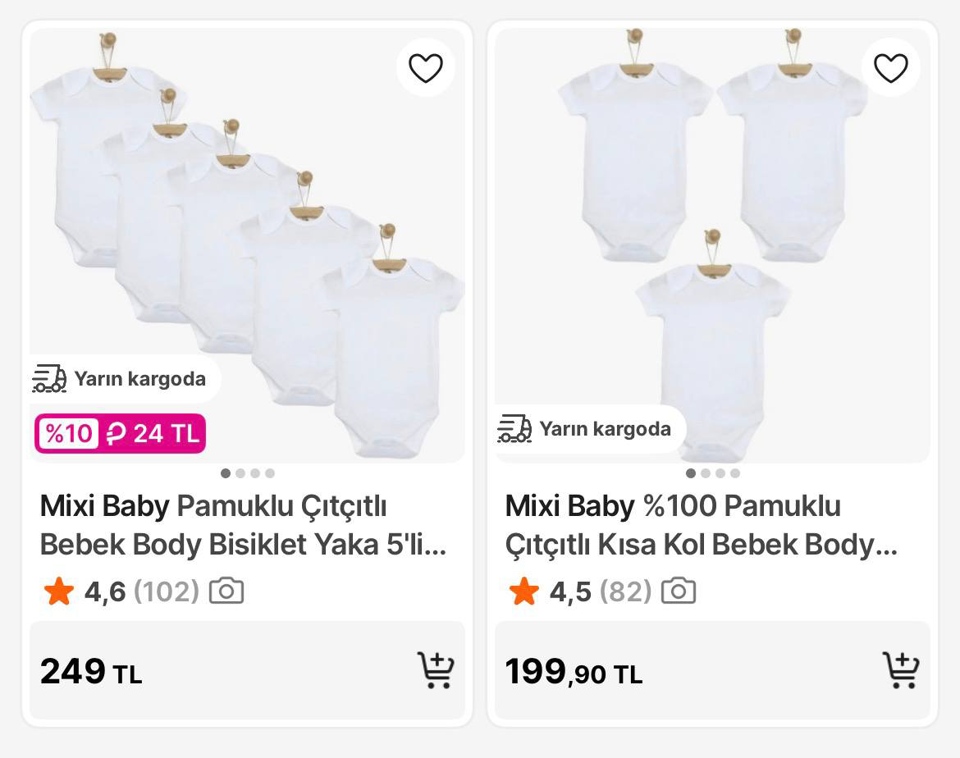Tap the orange star of 4,5 rating
Image resolution: width=960 pixels, height=758 pixels.
[x=523, y=591]
